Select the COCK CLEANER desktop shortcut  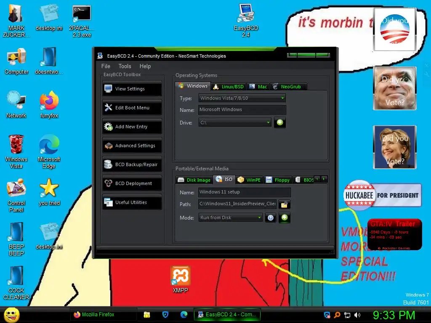(16, 283)
